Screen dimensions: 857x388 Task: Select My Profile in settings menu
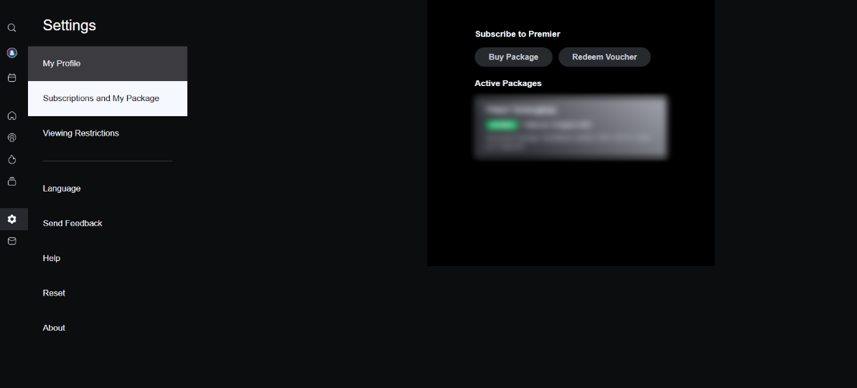108,63
